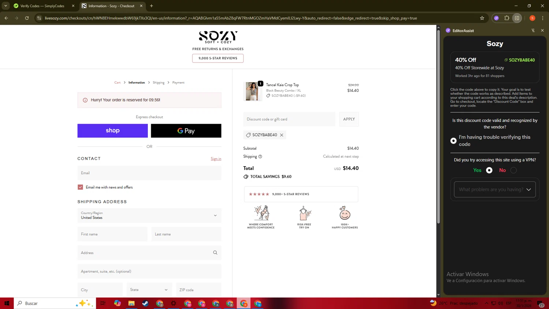
Task: Open the weather widget 26°C Prac. despejado
Action: (x=454, y=303)
